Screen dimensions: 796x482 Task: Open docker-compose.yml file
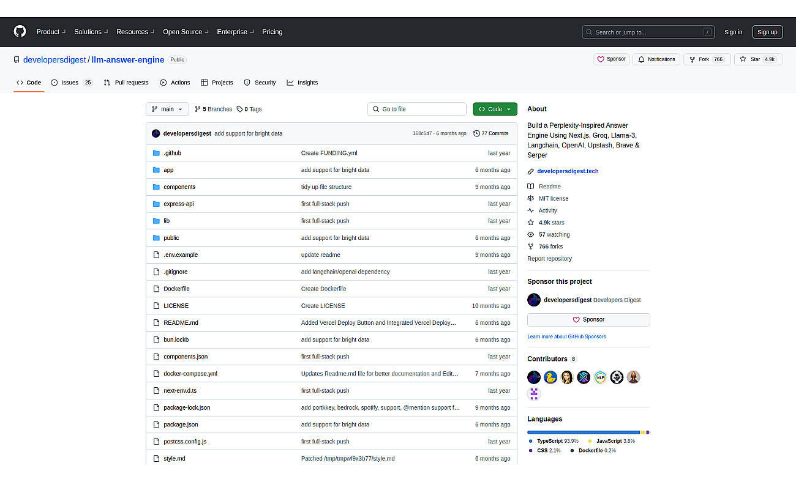[x=190, y=374]
